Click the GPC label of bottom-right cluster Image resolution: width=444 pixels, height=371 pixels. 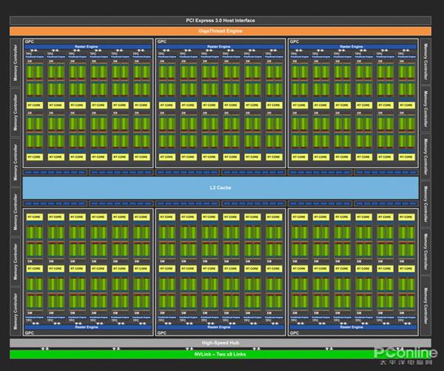point(295,333)
